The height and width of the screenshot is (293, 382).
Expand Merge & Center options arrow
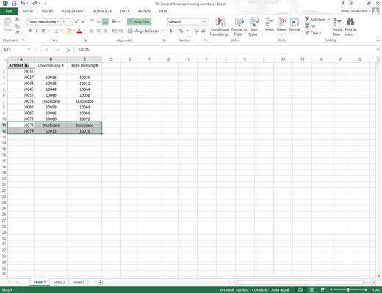(x=162, y=31)
